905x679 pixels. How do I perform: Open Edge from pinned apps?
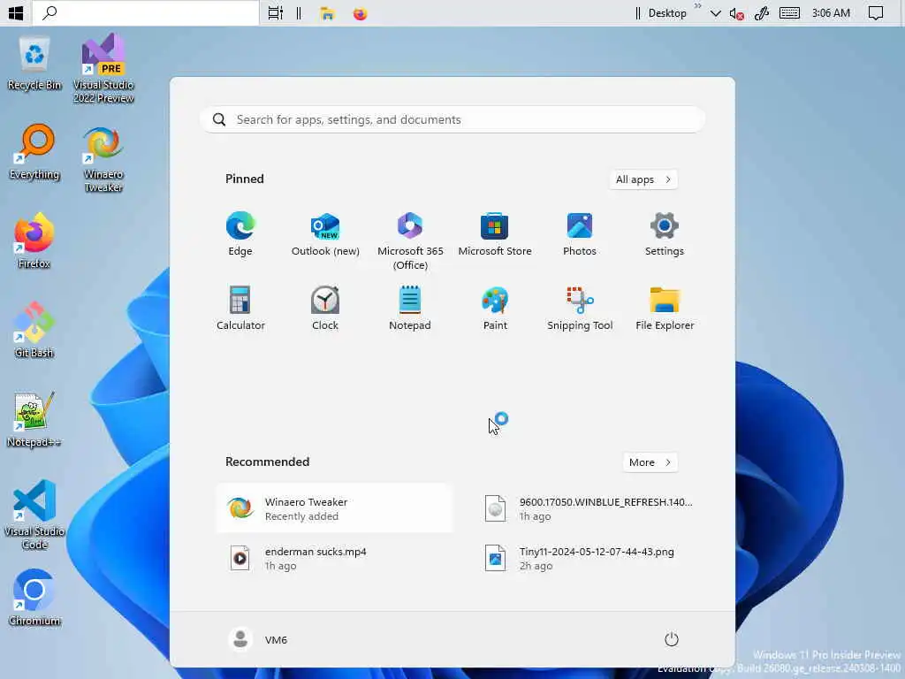[x=240, y=233]
